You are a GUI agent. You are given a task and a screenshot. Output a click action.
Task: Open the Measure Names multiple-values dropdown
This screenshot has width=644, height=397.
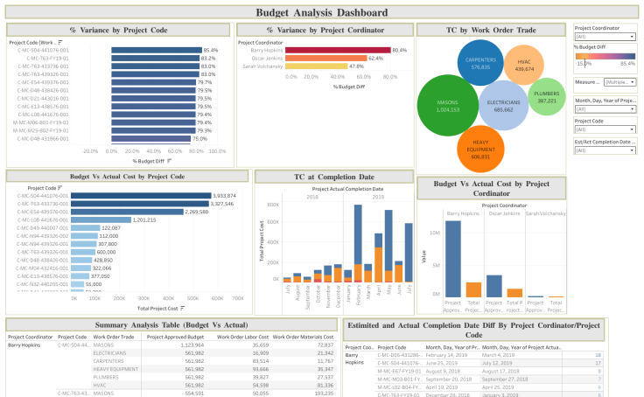(x=619, y=82)
